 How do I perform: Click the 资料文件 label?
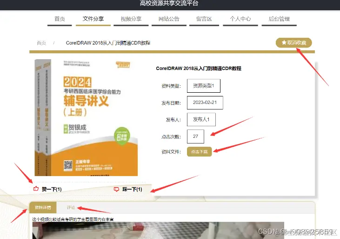pyautogui.click(x=171, y=152)
